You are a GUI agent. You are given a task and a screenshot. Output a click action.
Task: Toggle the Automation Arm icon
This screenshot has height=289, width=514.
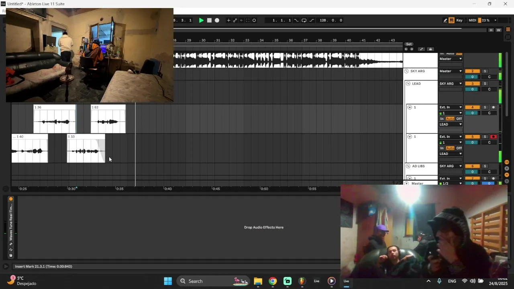(235, 20)
